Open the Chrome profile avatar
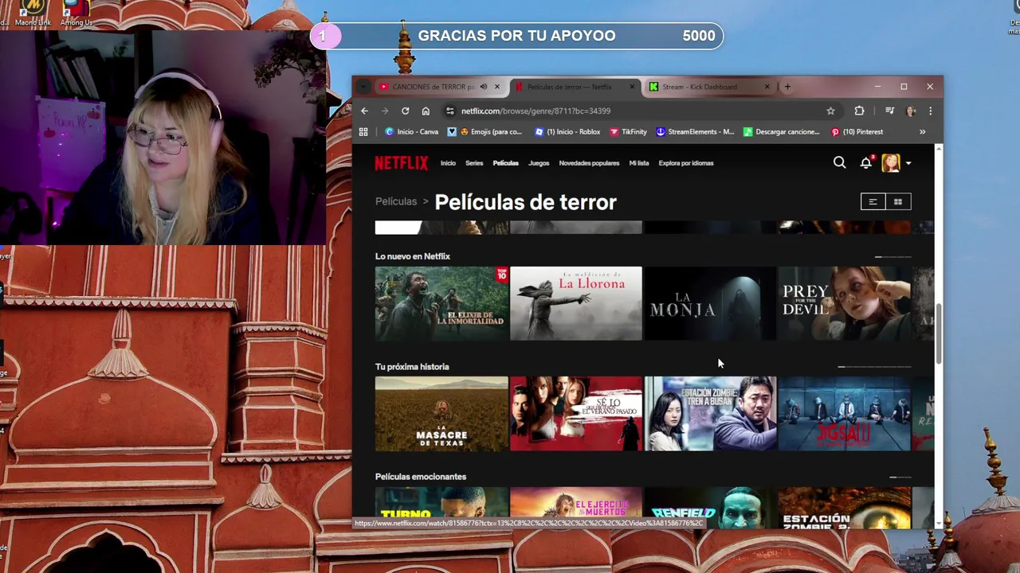 tap(911, 111)
